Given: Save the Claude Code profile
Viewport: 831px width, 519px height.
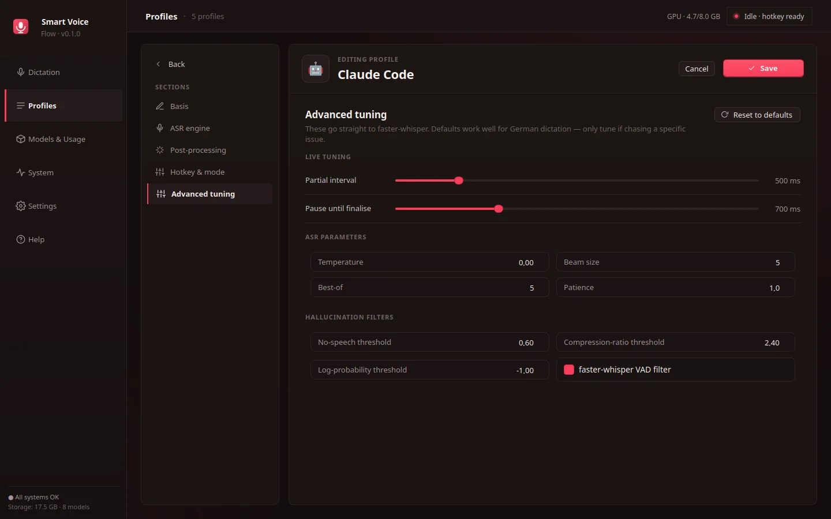Looking at the screenshot, I should click(763, 68).
